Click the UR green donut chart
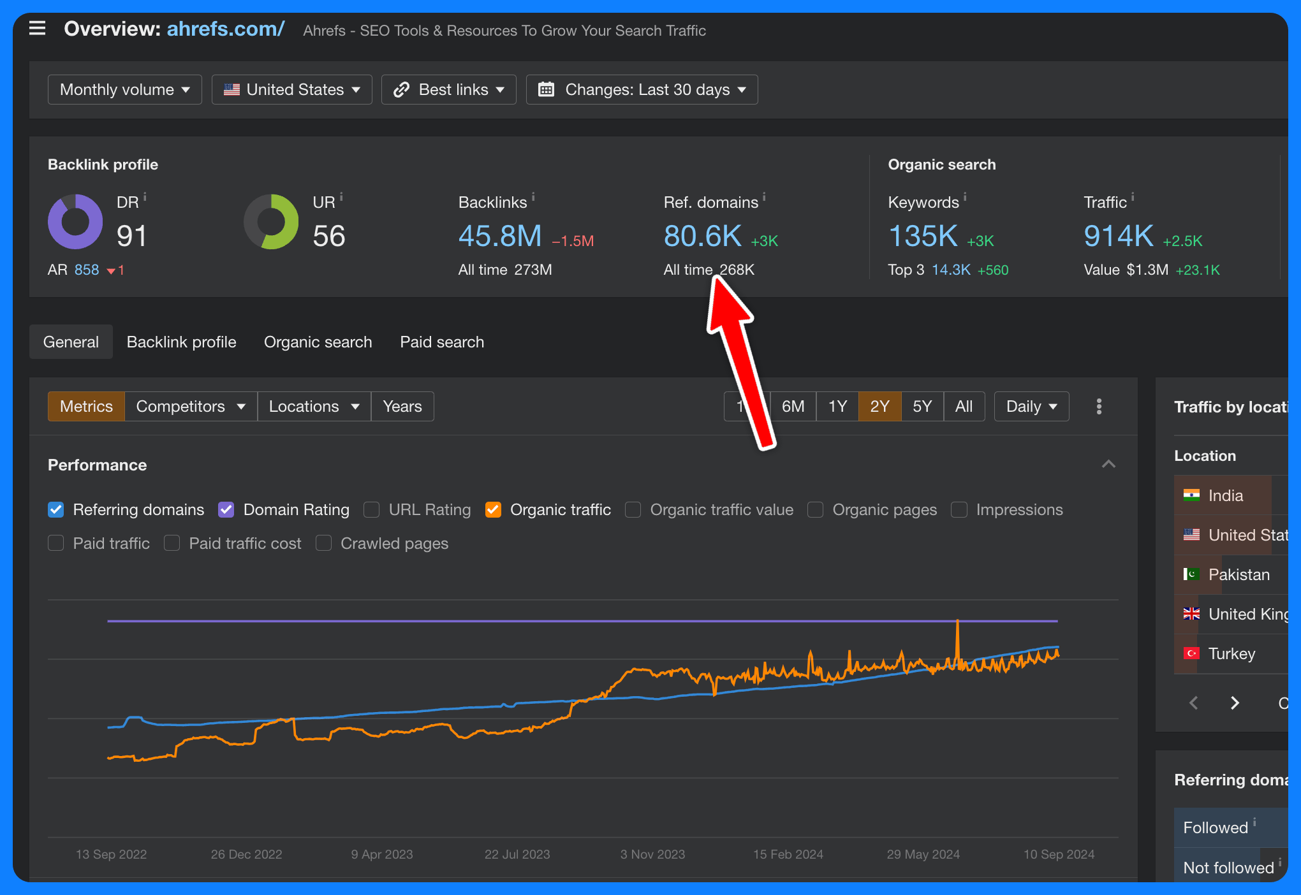1301x895 pixels. click(271, 221)
